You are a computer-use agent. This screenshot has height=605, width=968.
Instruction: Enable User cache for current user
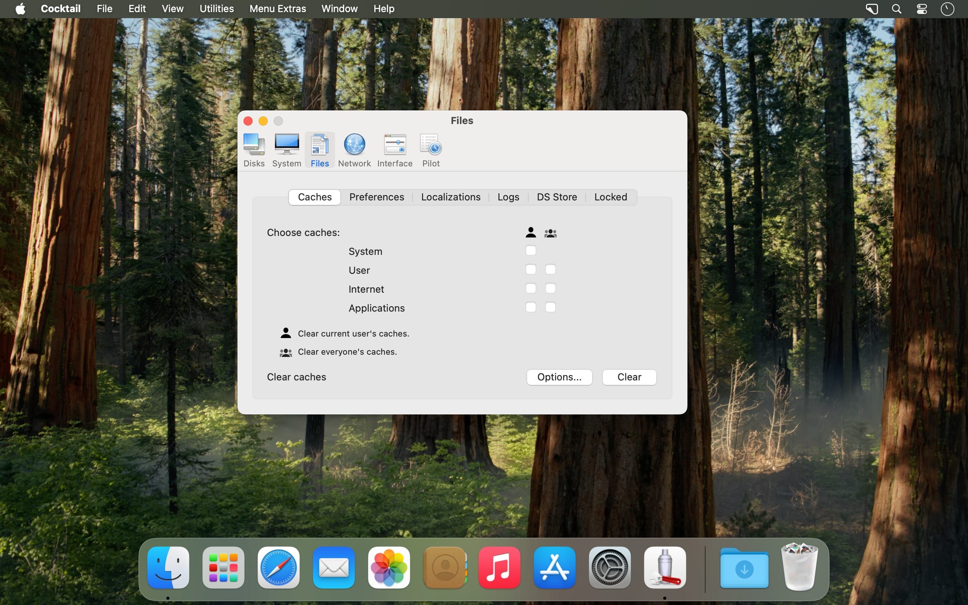click(x=531, y=269)
